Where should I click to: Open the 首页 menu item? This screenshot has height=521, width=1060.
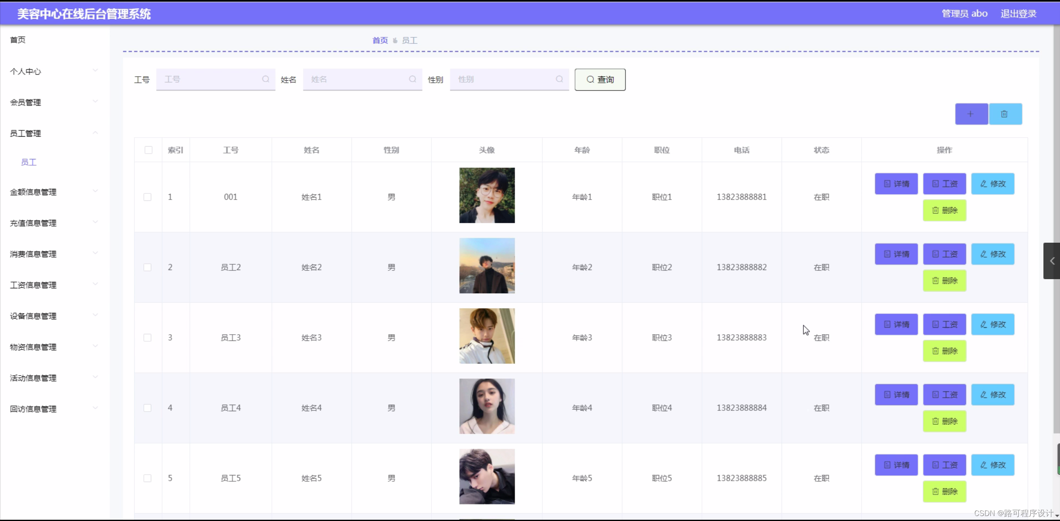18,40
